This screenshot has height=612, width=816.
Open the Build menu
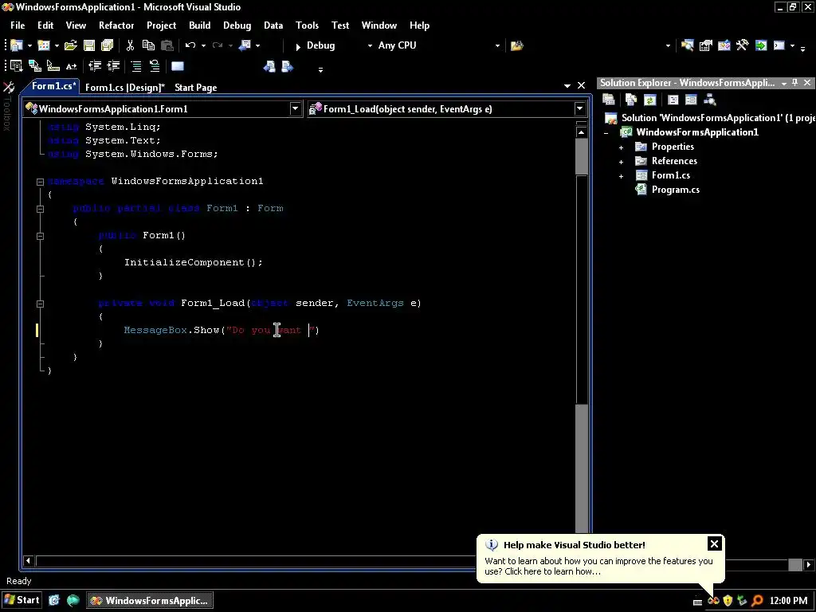pyautogui.click(x=199, y=25)
